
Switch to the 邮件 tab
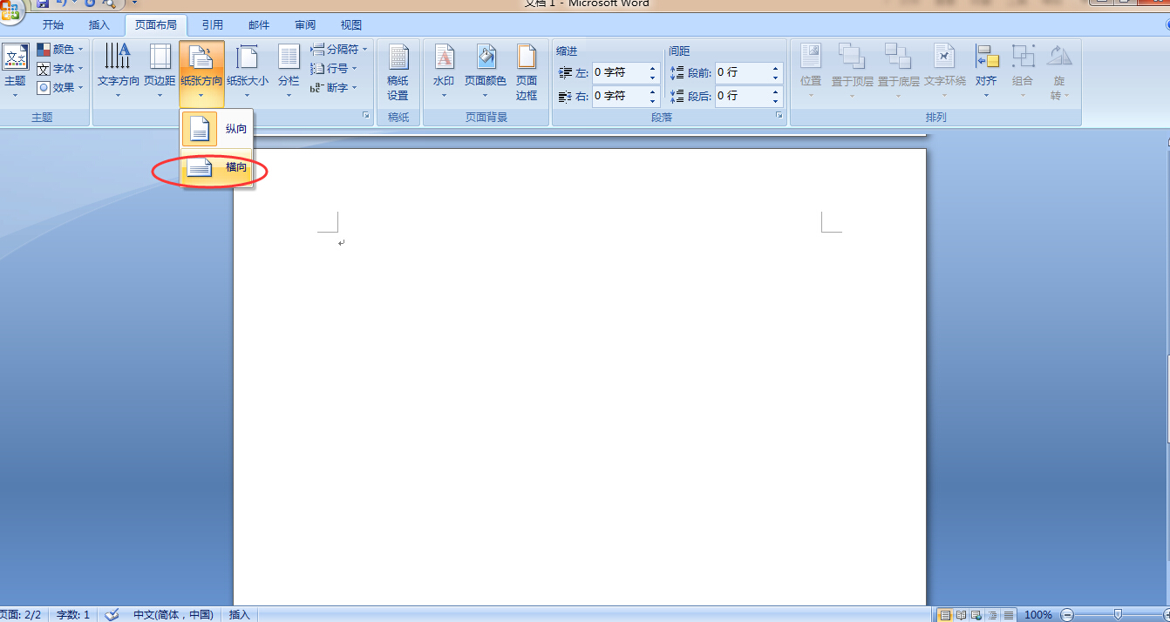pyautogui.click(x=259, y=25)
